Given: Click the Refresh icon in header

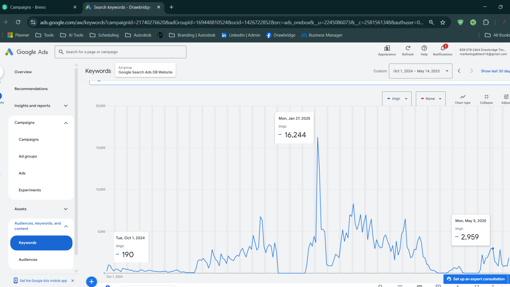Looking at the screenshot, I should tap(408, 49).
